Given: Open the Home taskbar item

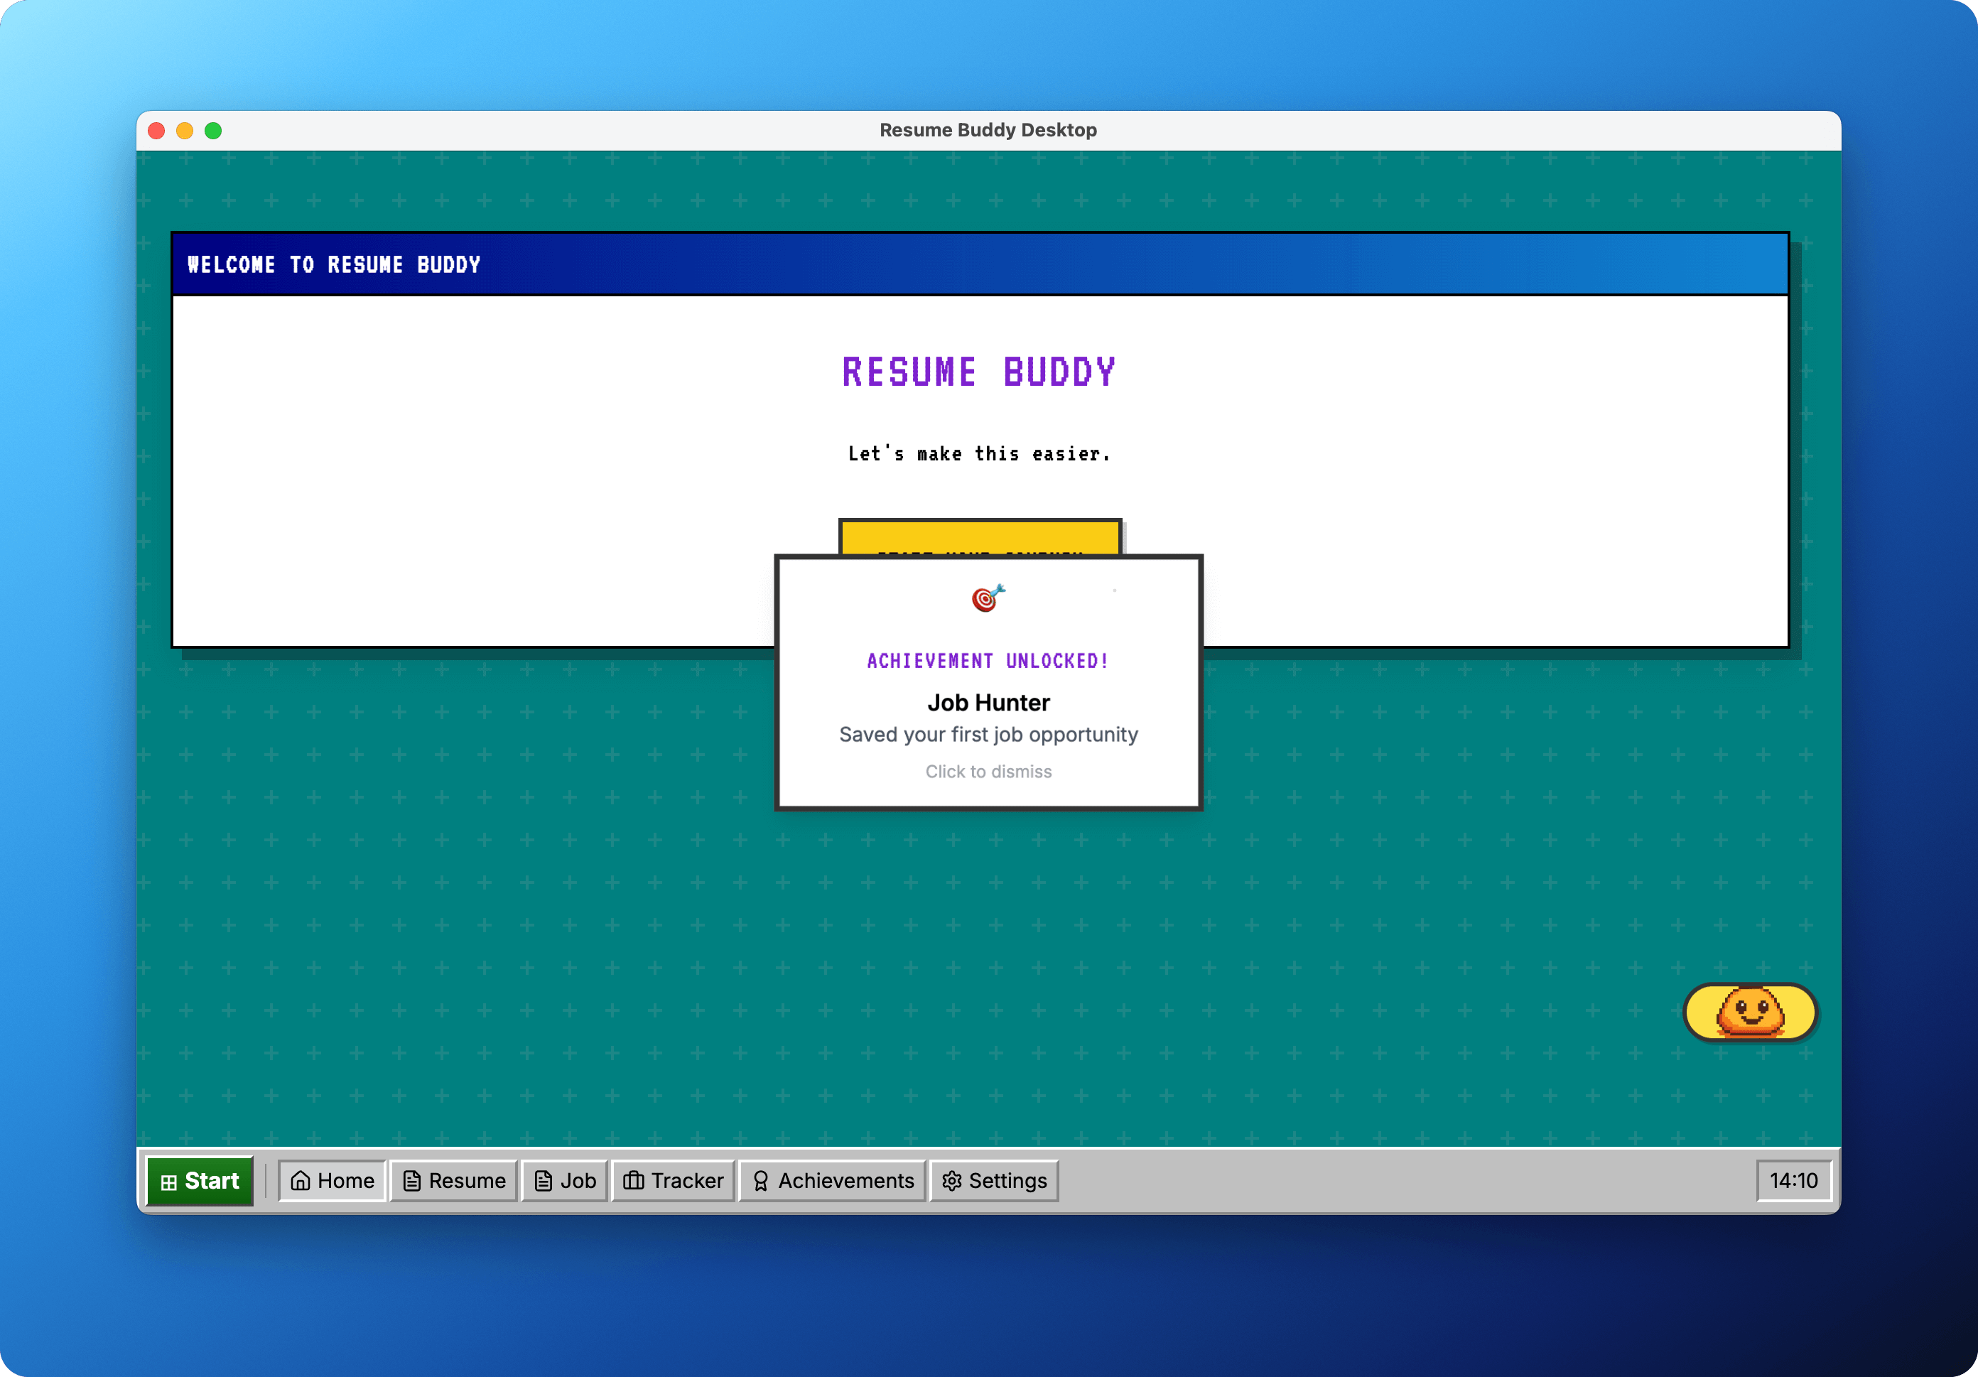Looking at the screenshot, I should [x=332, y=1179].
